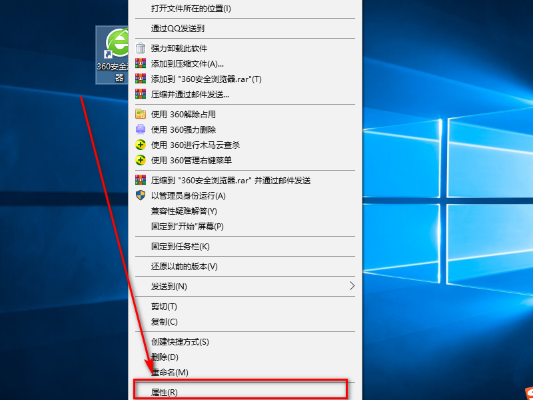Select 以管理员身份运行(A)
Viewport: 533px width, 400px height.
[x=245, y=195]
